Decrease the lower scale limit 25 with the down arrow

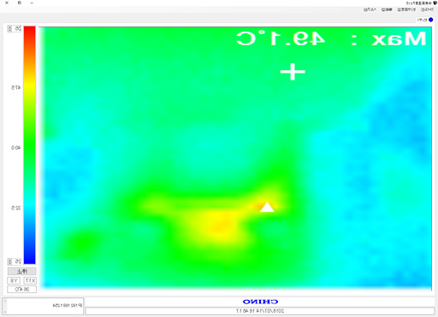click(9, 263)
